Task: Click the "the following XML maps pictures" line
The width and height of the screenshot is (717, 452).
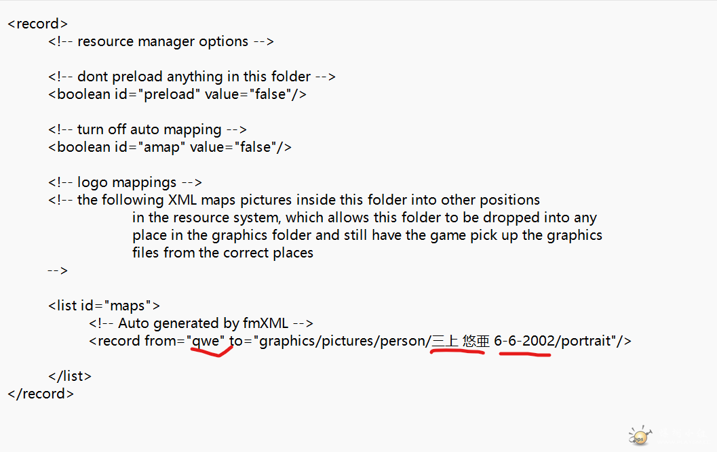Action: [294, 200]
